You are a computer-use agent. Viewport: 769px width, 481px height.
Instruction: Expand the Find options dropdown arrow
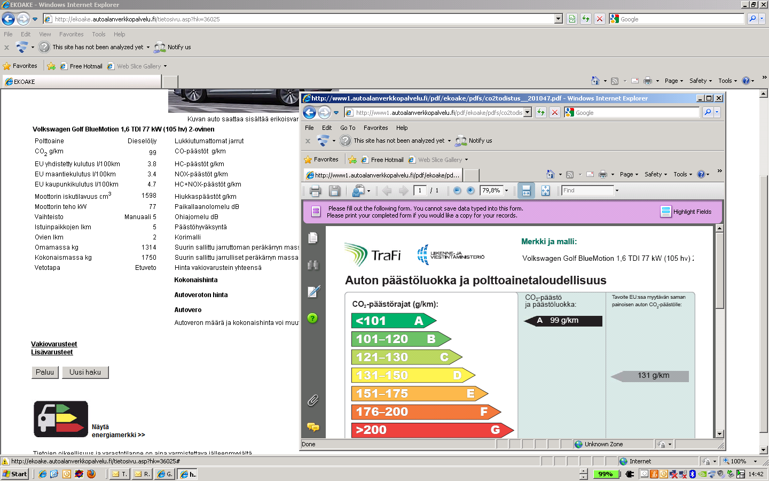click(617, 191)
